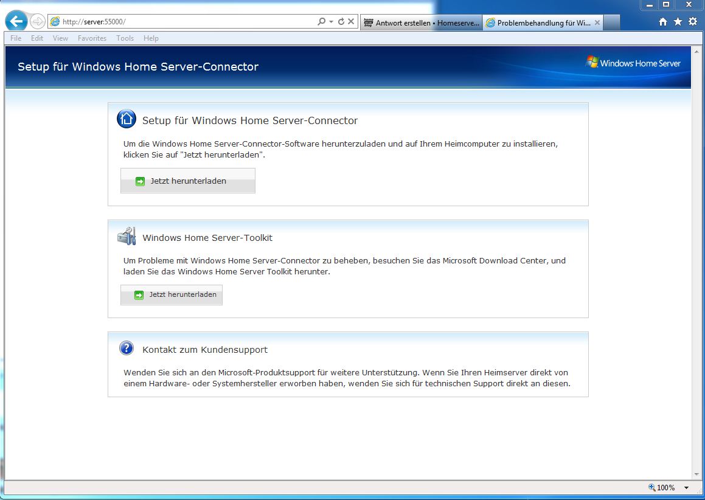Click the browser Forward arrow button

(x=38, y=22)
